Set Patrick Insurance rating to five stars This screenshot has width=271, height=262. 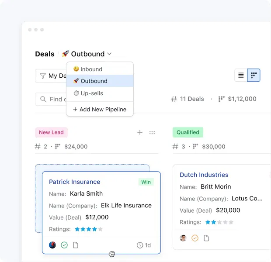point(100,229)
